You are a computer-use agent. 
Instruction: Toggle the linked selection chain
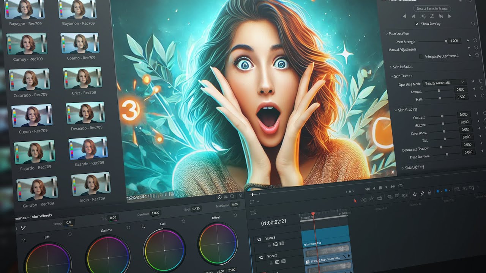click(x=422, y=193)
